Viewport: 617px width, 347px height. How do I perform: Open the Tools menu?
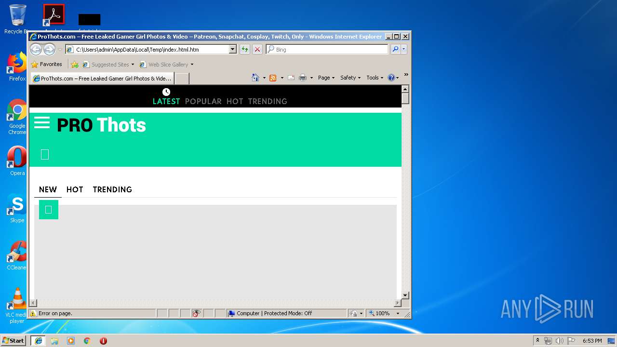[375, 78]
